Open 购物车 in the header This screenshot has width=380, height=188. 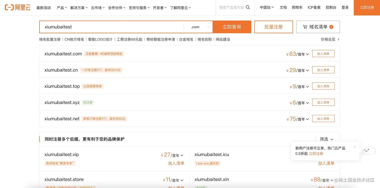(x=297, y=8)
